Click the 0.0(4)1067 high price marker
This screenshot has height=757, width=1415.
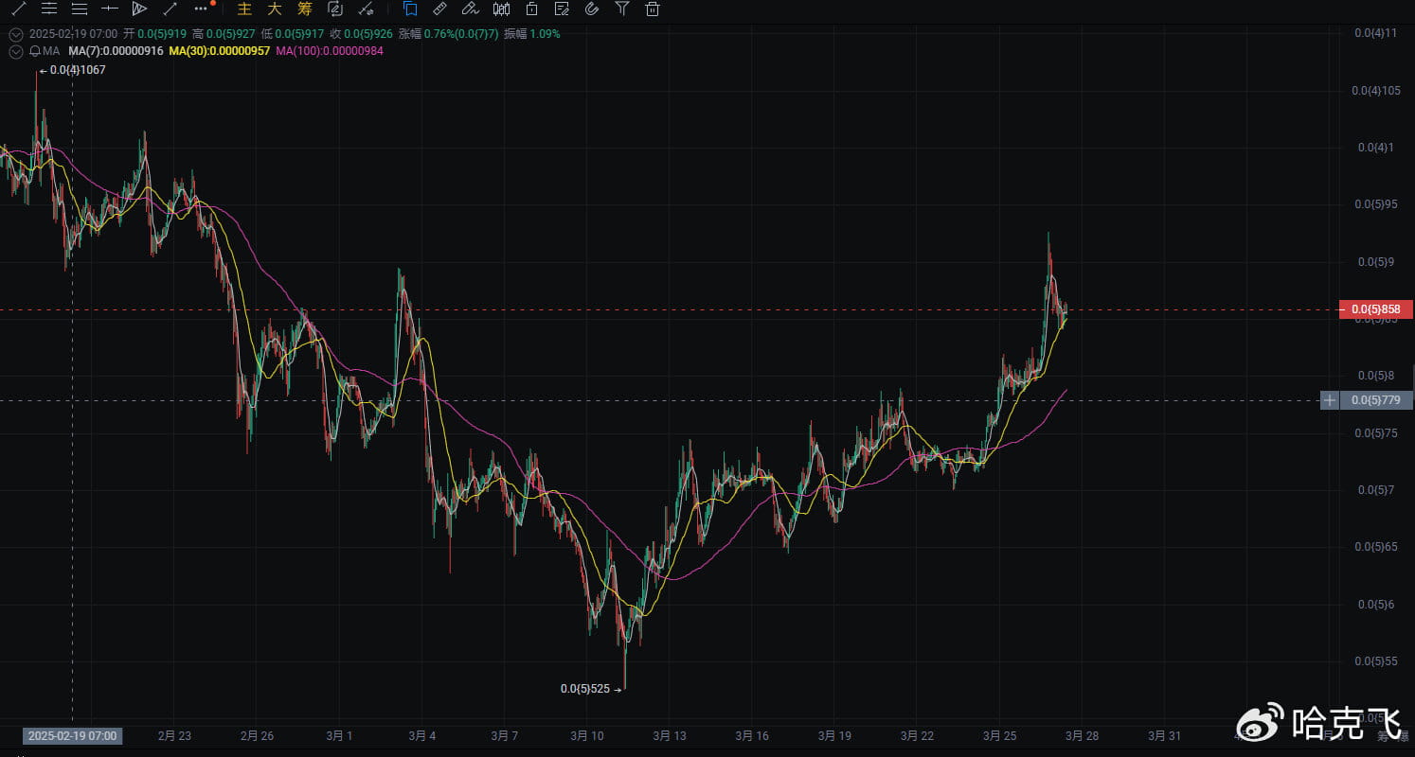tap(71, 70)
